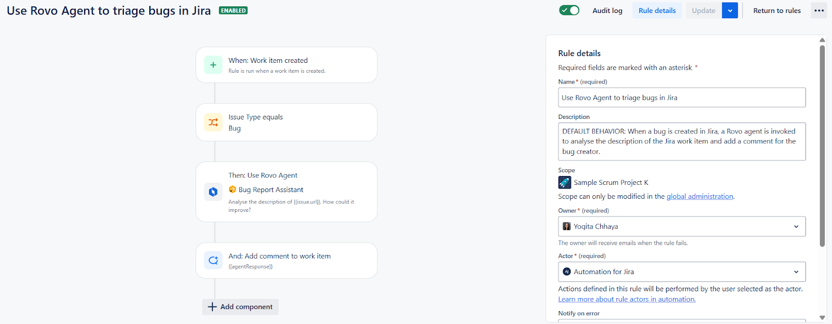
Task: Click the Update button
Action: (704, 10)
